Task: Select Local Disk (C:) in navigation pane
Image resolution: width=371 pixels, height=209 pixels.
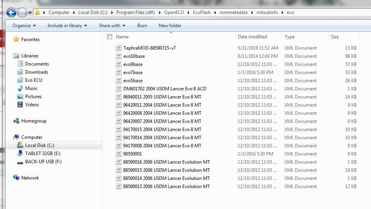Action: [40, 145]
